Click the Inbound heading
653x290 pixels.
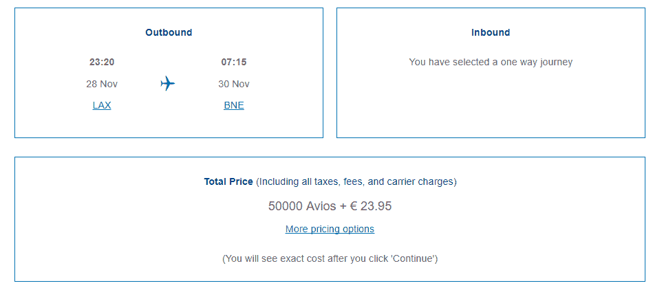coord(491,32)
